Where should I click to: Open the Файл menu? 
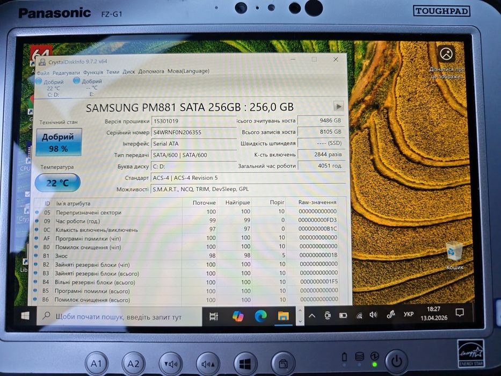[43, 73]
